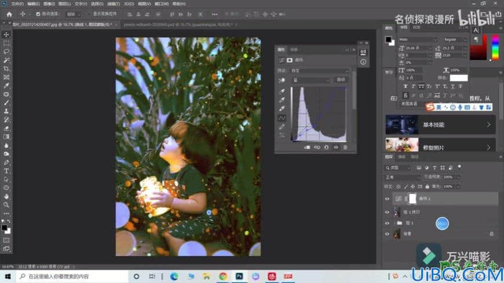The image size is (504, 283).
Task: Select the Pen tool
Action: [x=6, y=163]
